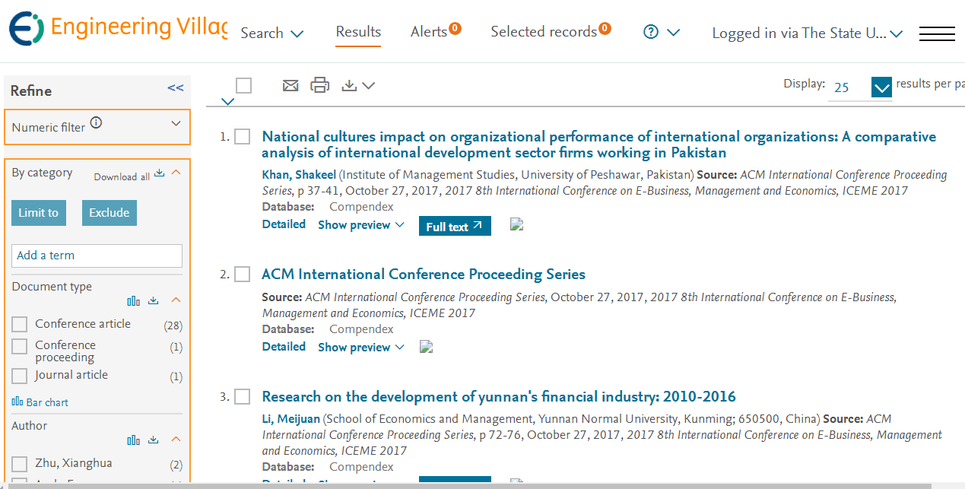Click the Engineering Village logo
Viewport: 965px width, 489px height.
tap(118, 28)
